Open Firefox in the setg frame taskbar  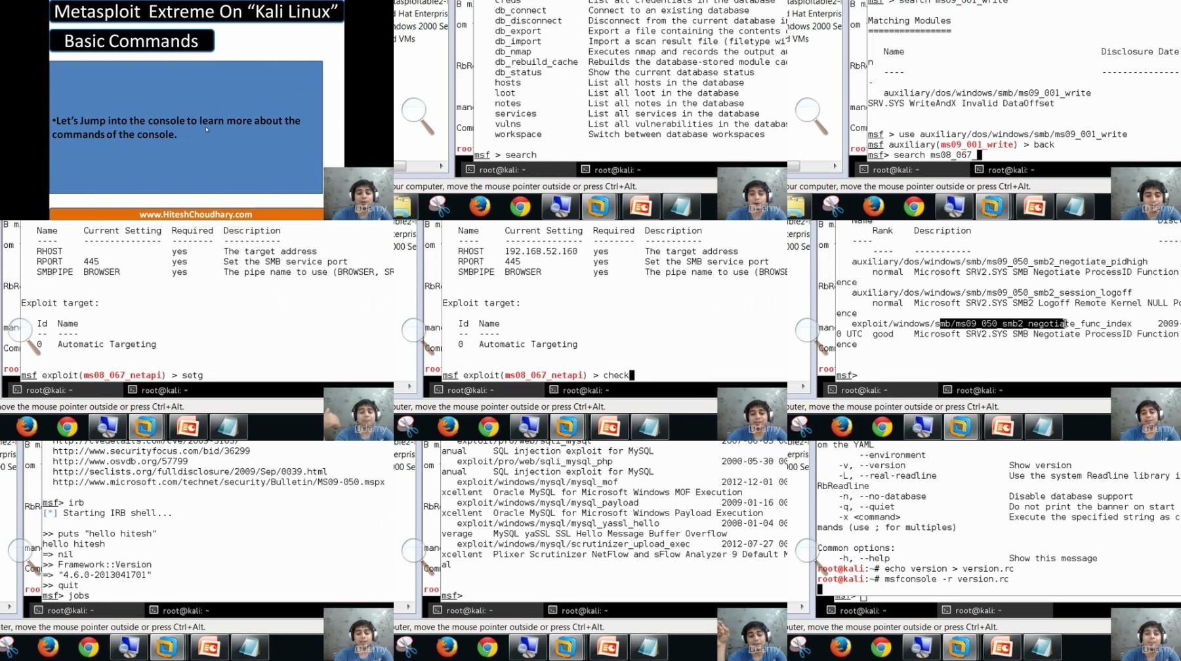(27, 427)
